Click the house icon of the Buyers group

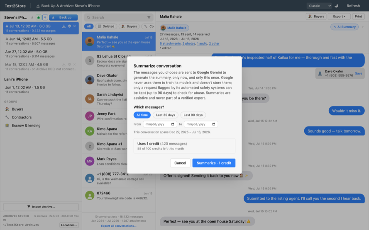tap(7, 109)
